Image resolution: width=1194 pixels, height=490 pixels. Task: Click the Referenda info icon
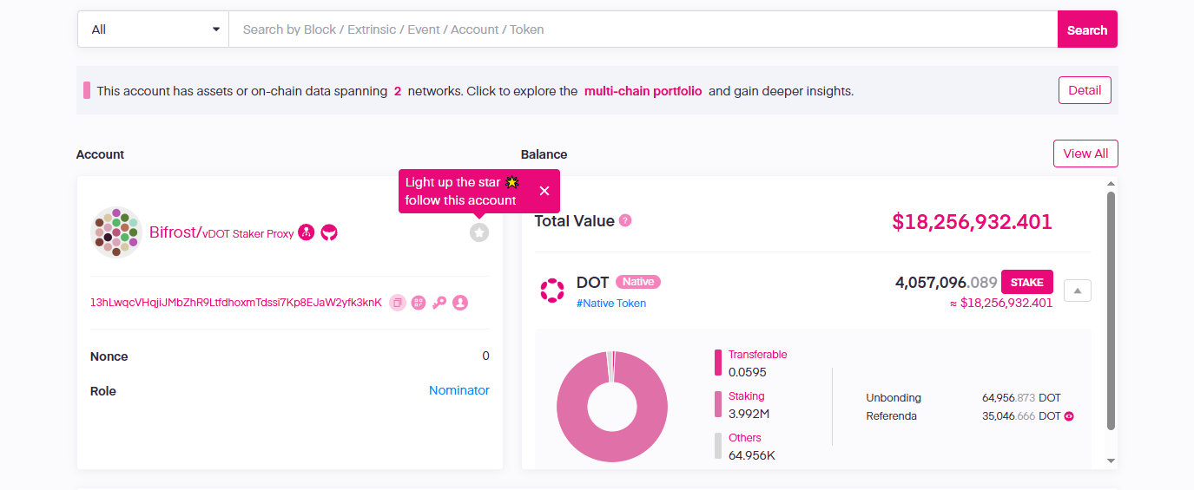click(1069, 416)
